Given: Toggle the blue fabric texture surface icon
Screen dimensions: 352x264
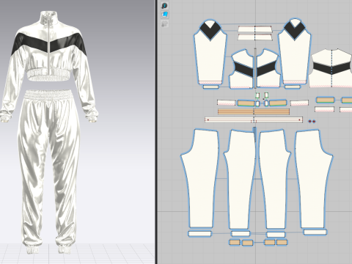Looking at the screenshot, I should point(165,15).
